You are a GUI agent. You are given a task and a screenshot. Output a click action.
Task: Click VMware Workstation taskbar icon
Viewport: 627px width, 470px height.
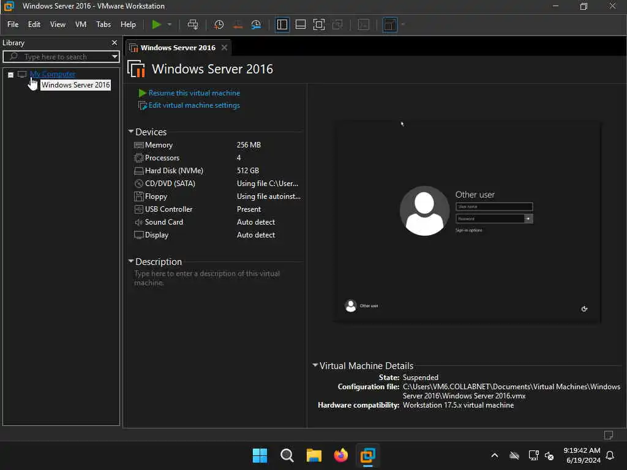point(367,455)
